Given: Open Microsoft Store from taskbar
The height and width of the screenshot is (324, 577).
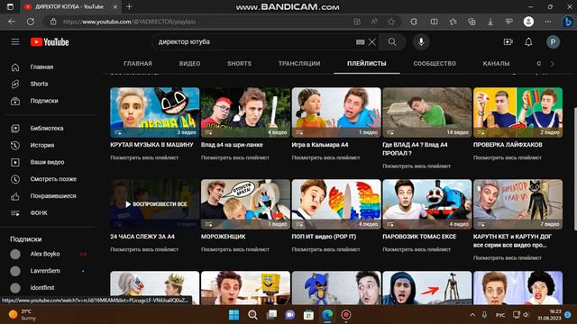Looking at the screenshot, I should (308, 315).
